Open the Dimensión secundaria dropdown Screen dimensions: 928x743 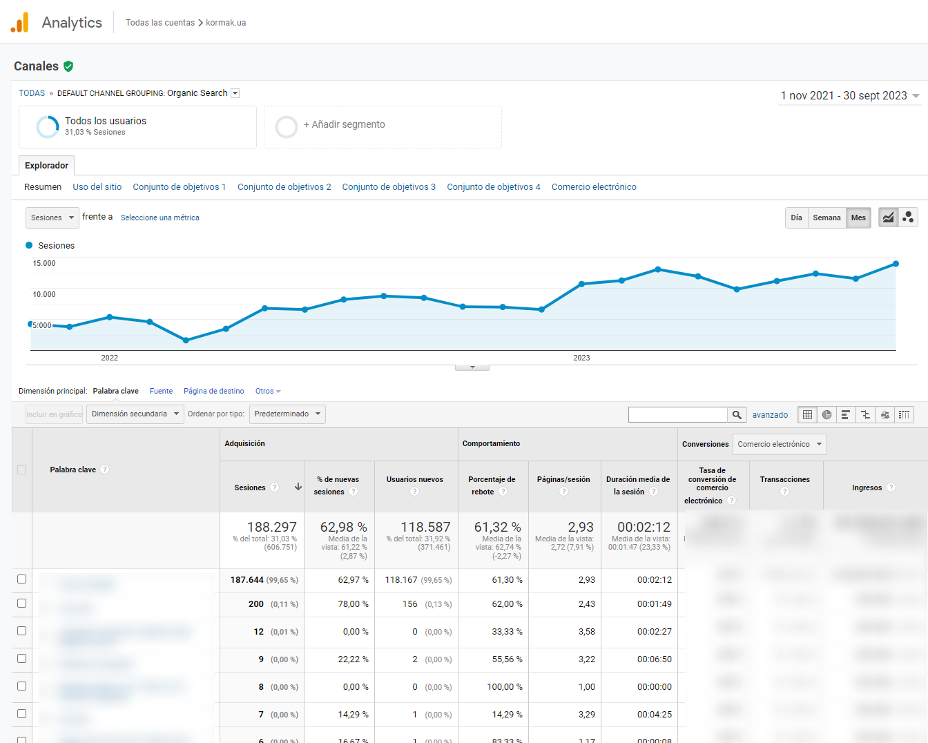(x=135, y=414)
